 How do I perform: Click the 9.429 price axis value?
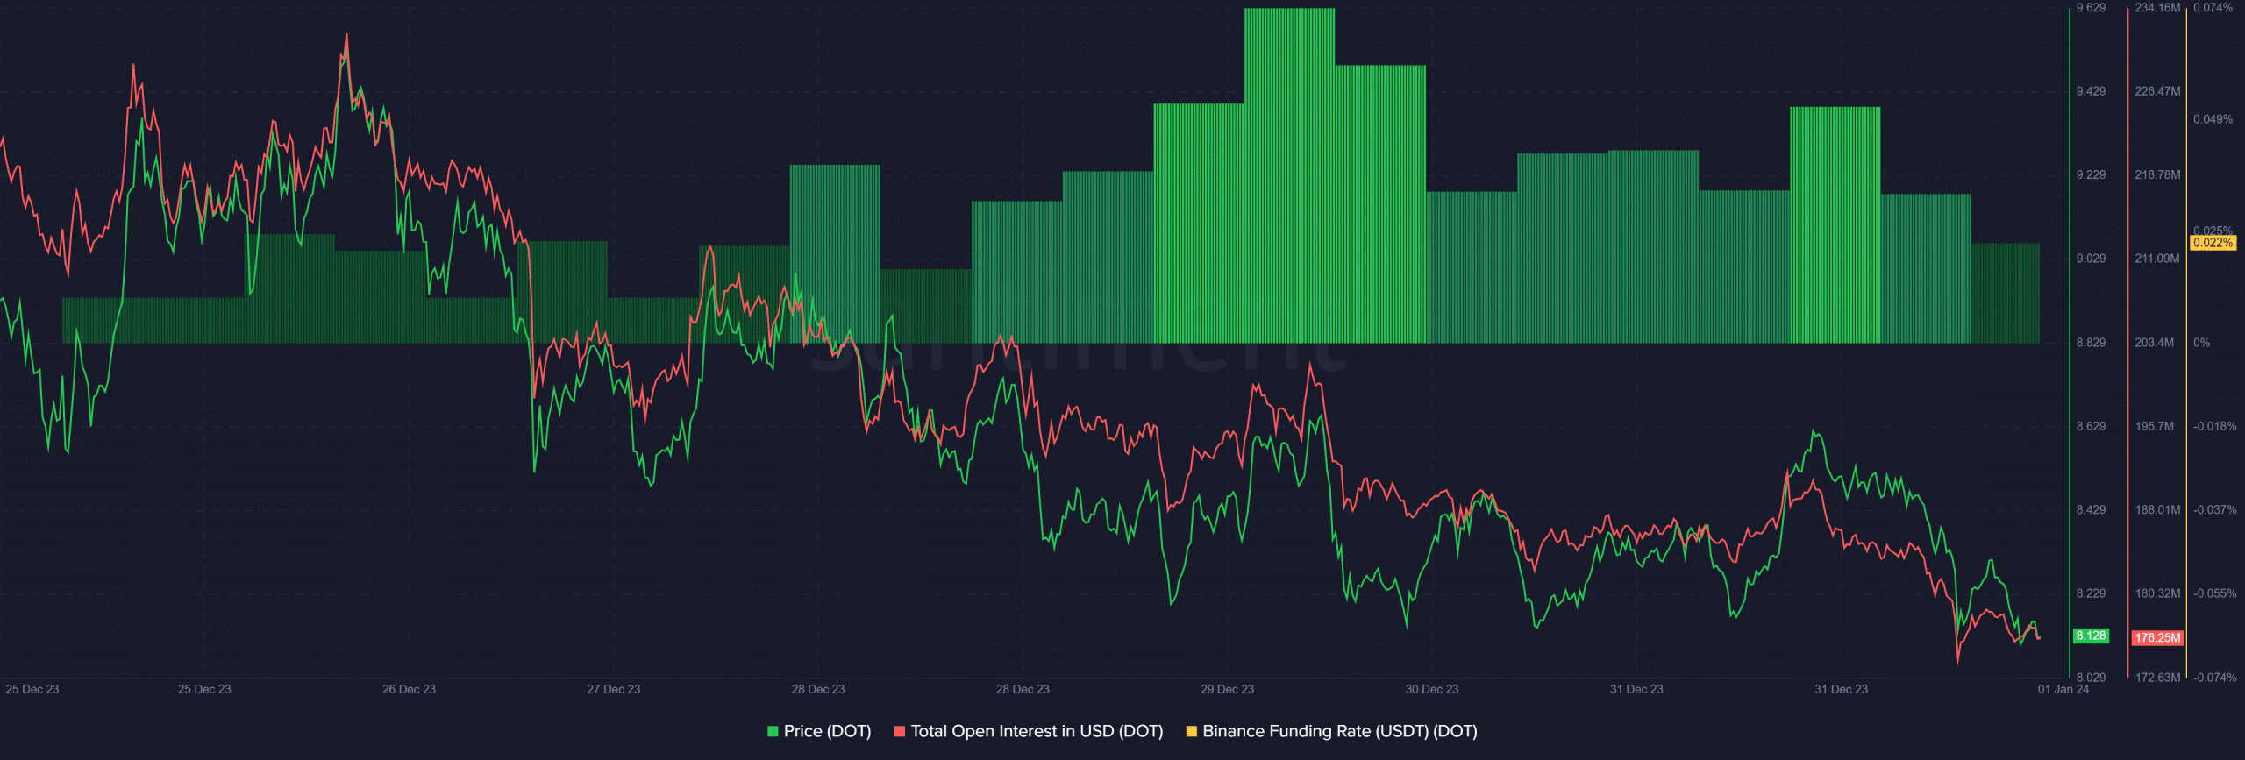[x=2091, y=91]
